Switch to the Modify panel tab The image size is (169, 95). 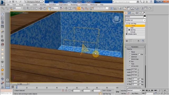click(129, 13)
